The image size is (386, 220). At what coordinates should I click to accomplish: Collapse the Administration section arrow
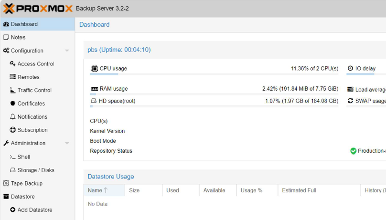[67, 143]
